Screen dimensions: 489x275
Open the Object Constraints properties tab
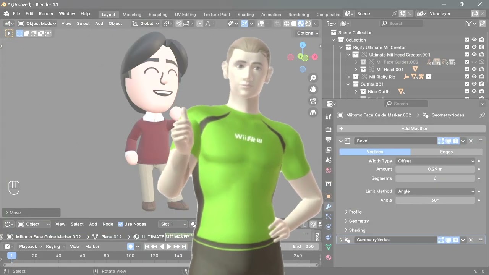pos(329,237)
